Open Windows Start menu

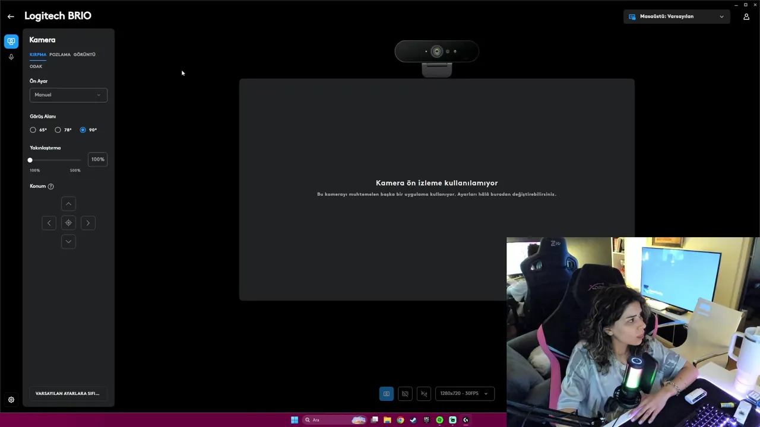coord(294,420)
